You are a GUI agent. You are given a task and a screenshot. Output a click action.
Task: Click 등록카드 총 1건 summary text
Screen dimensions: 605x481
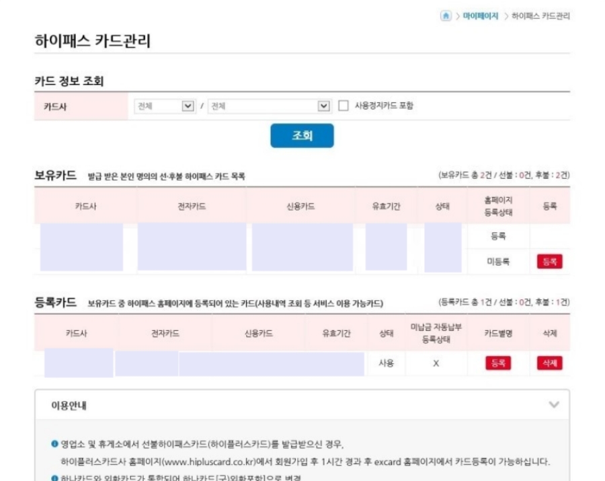[x=504, y=302]
